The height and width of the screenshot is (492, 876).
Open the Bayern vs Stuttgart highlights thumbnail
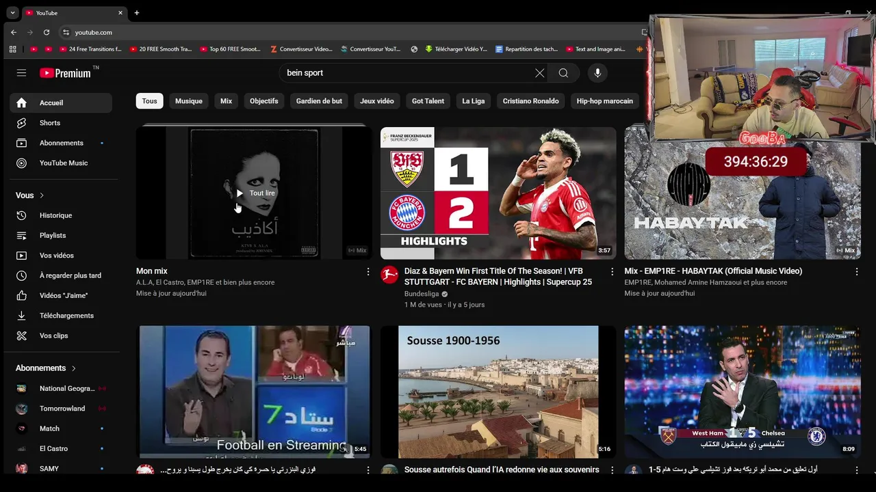click(498, 193)
